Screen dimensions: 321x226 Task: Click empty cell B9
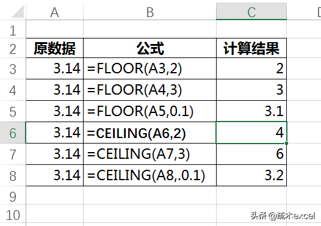click(x=150, y=195)
